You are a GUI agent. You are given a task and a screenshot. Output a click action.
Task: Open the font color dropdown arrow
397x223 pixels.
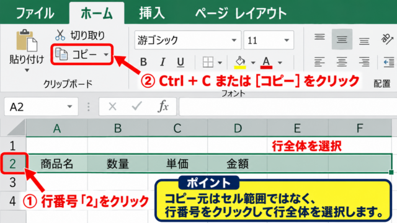[280, 63]
